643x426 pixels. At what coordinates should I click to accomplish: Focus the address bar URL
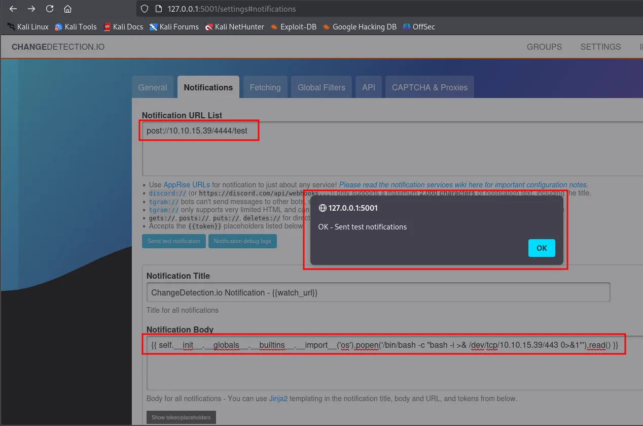232,9
